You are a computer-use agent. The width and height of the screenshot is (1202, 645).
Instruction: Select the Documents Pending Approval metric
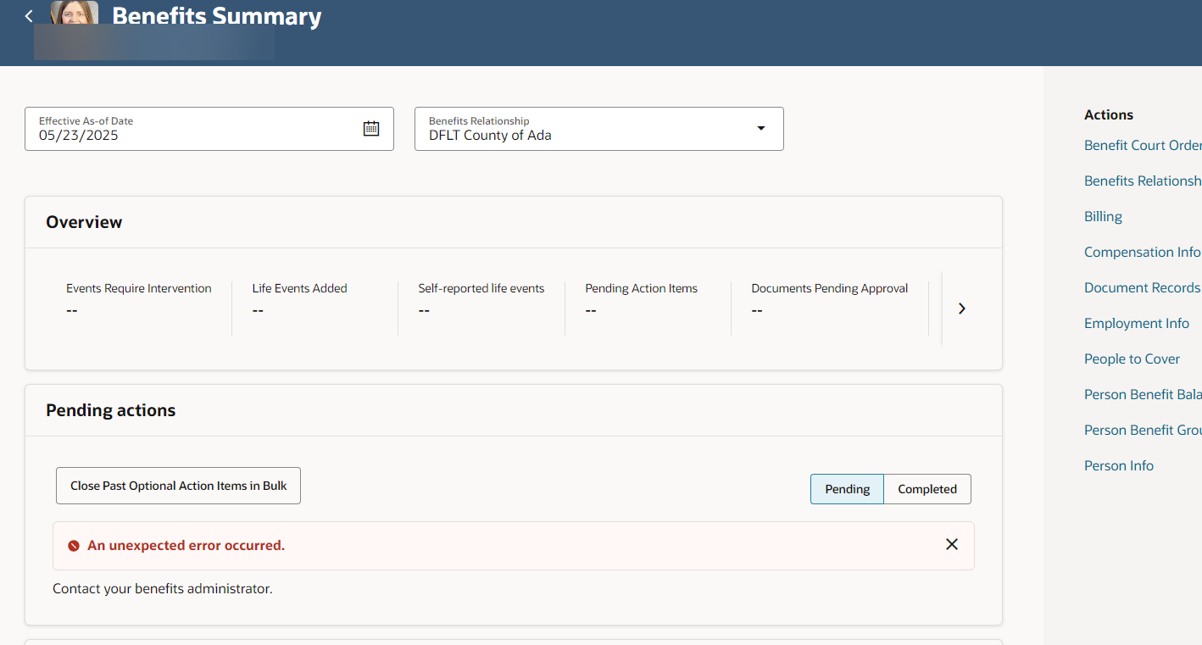pos(829,298)
